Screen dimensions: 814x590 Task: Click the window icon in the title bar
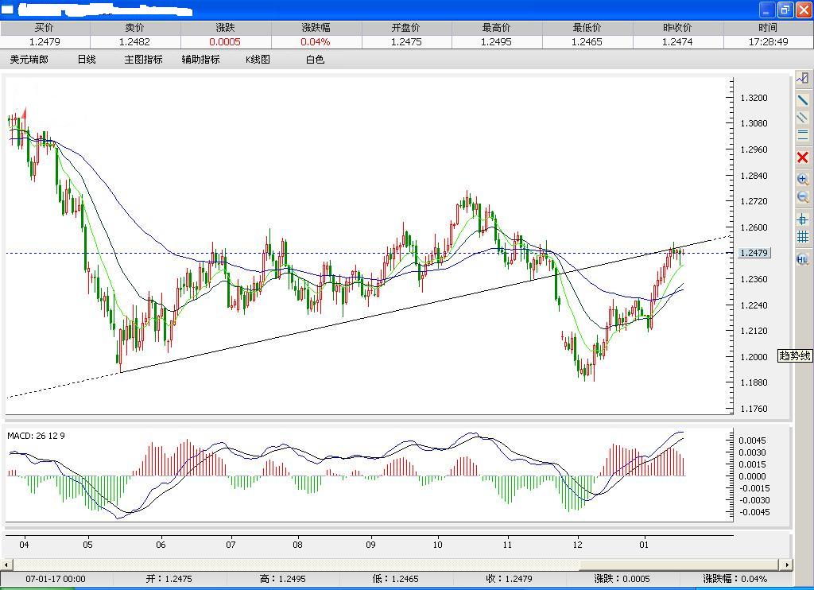tap(7, 10)
